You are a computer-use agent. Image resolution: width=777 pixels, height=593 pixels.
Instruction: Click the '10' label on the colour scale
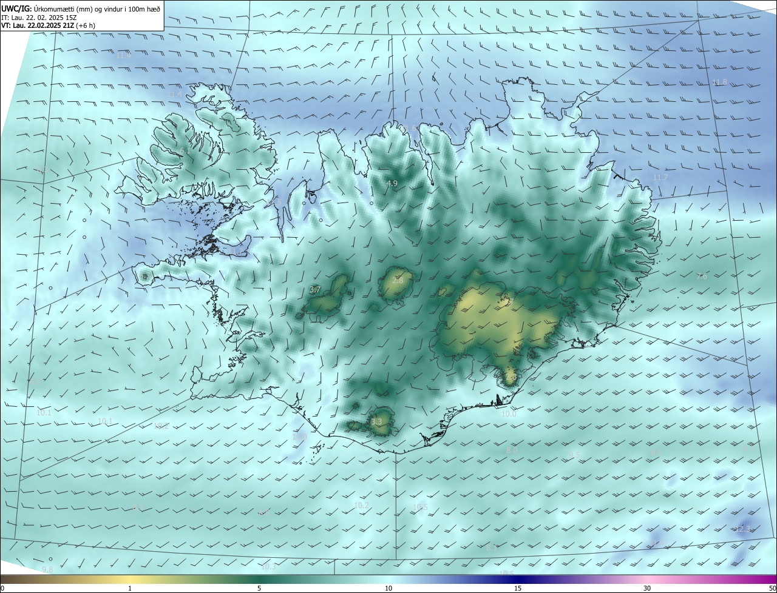(388, 588)
